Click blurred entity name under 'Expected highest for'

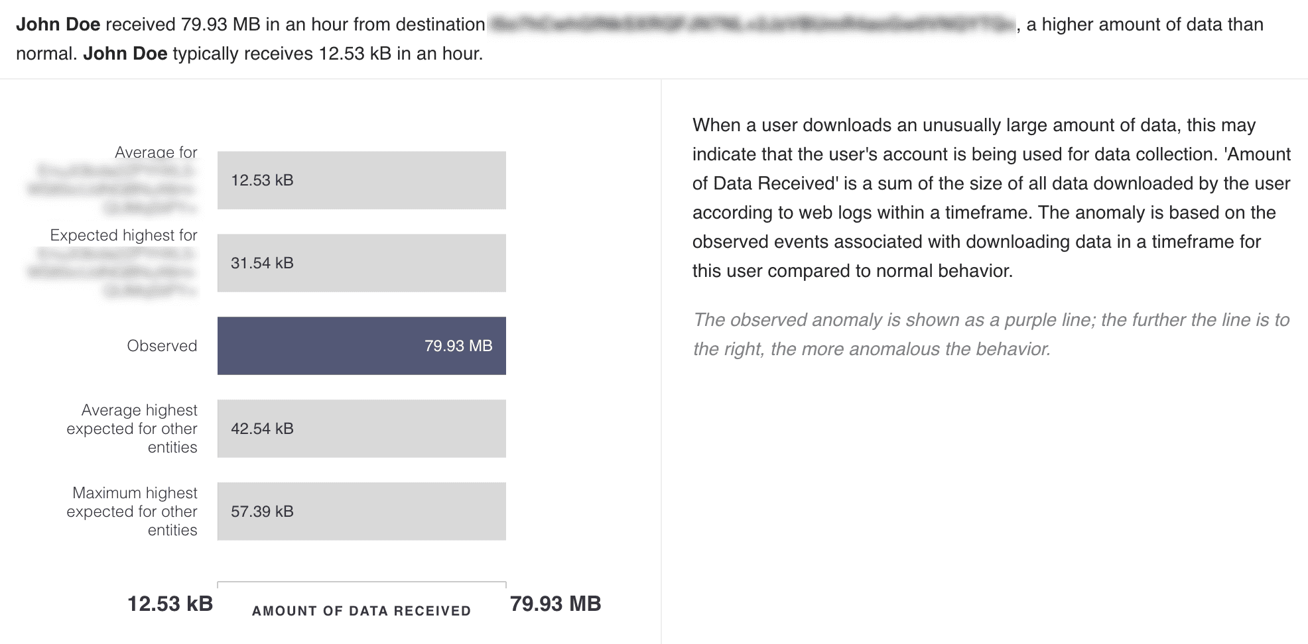113,272
